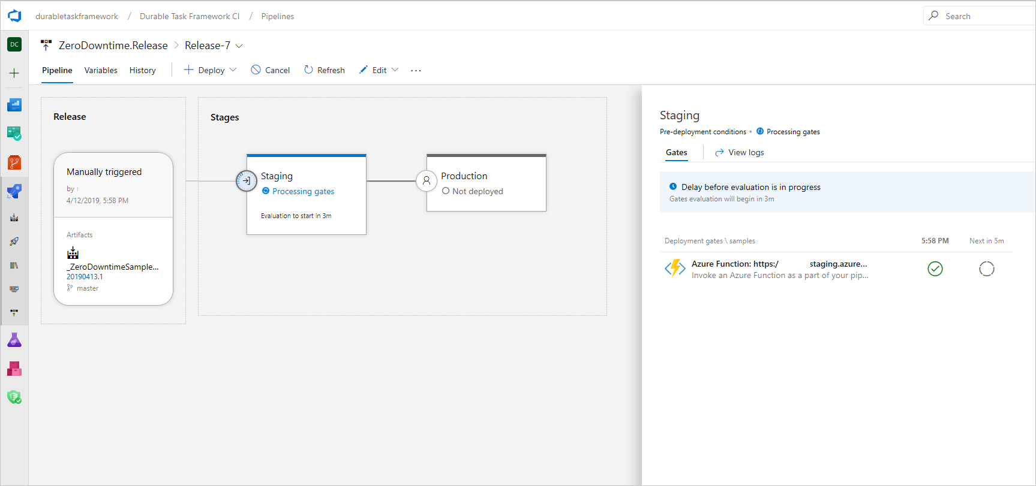
Task: Click the Not deployed status text
Action: coord(478,191)
